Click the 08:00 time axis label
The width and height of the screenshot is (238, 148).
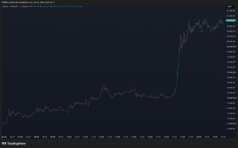36,137
